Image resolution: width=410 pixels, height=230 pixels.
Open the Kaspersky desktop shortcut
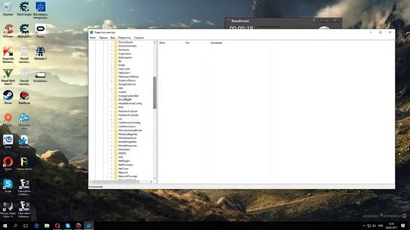(x=8, y=54)
